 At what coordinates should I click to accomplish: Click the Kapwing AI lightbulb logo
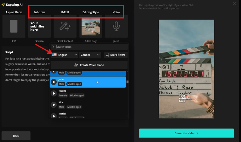(3, 5)
